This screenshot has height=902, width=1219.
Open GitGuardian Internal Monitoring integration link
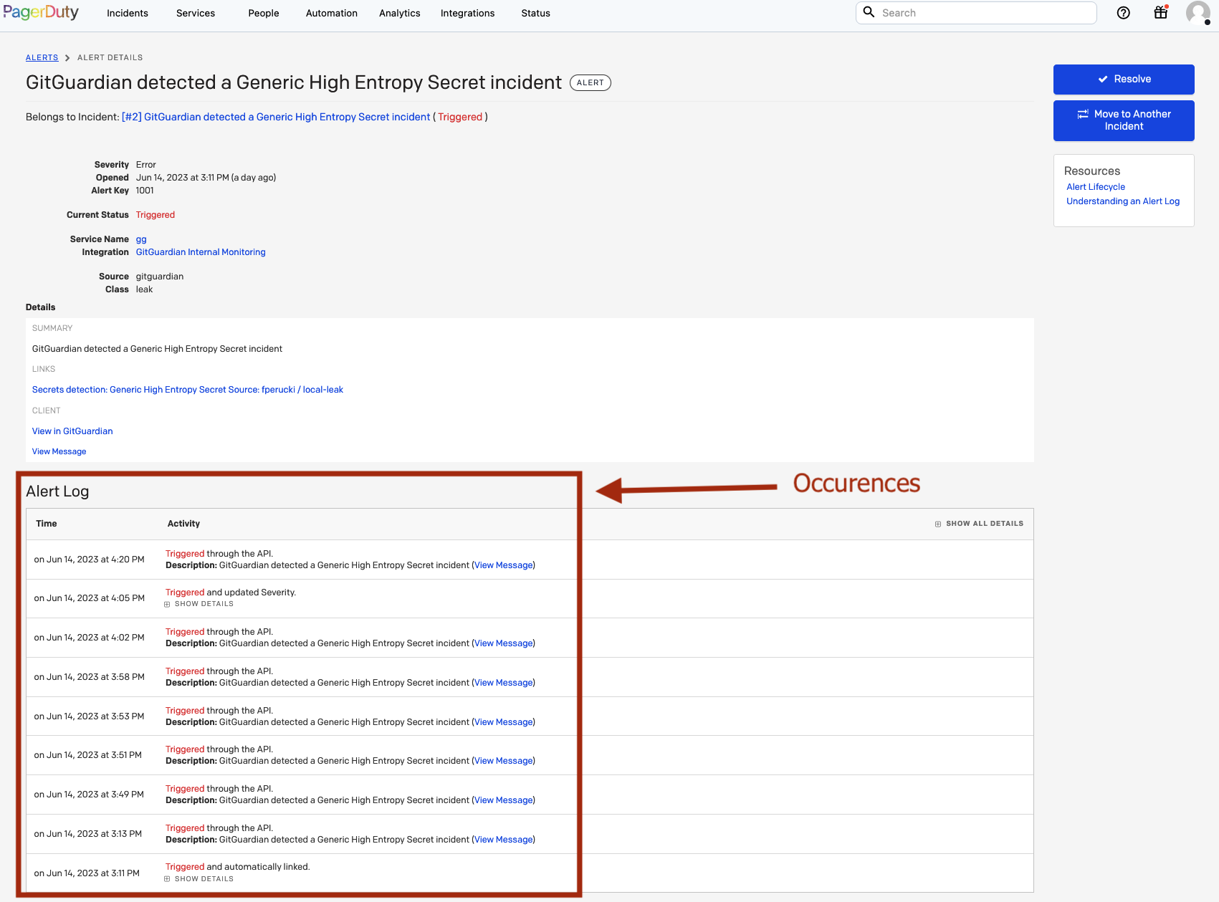pos(201,252)
